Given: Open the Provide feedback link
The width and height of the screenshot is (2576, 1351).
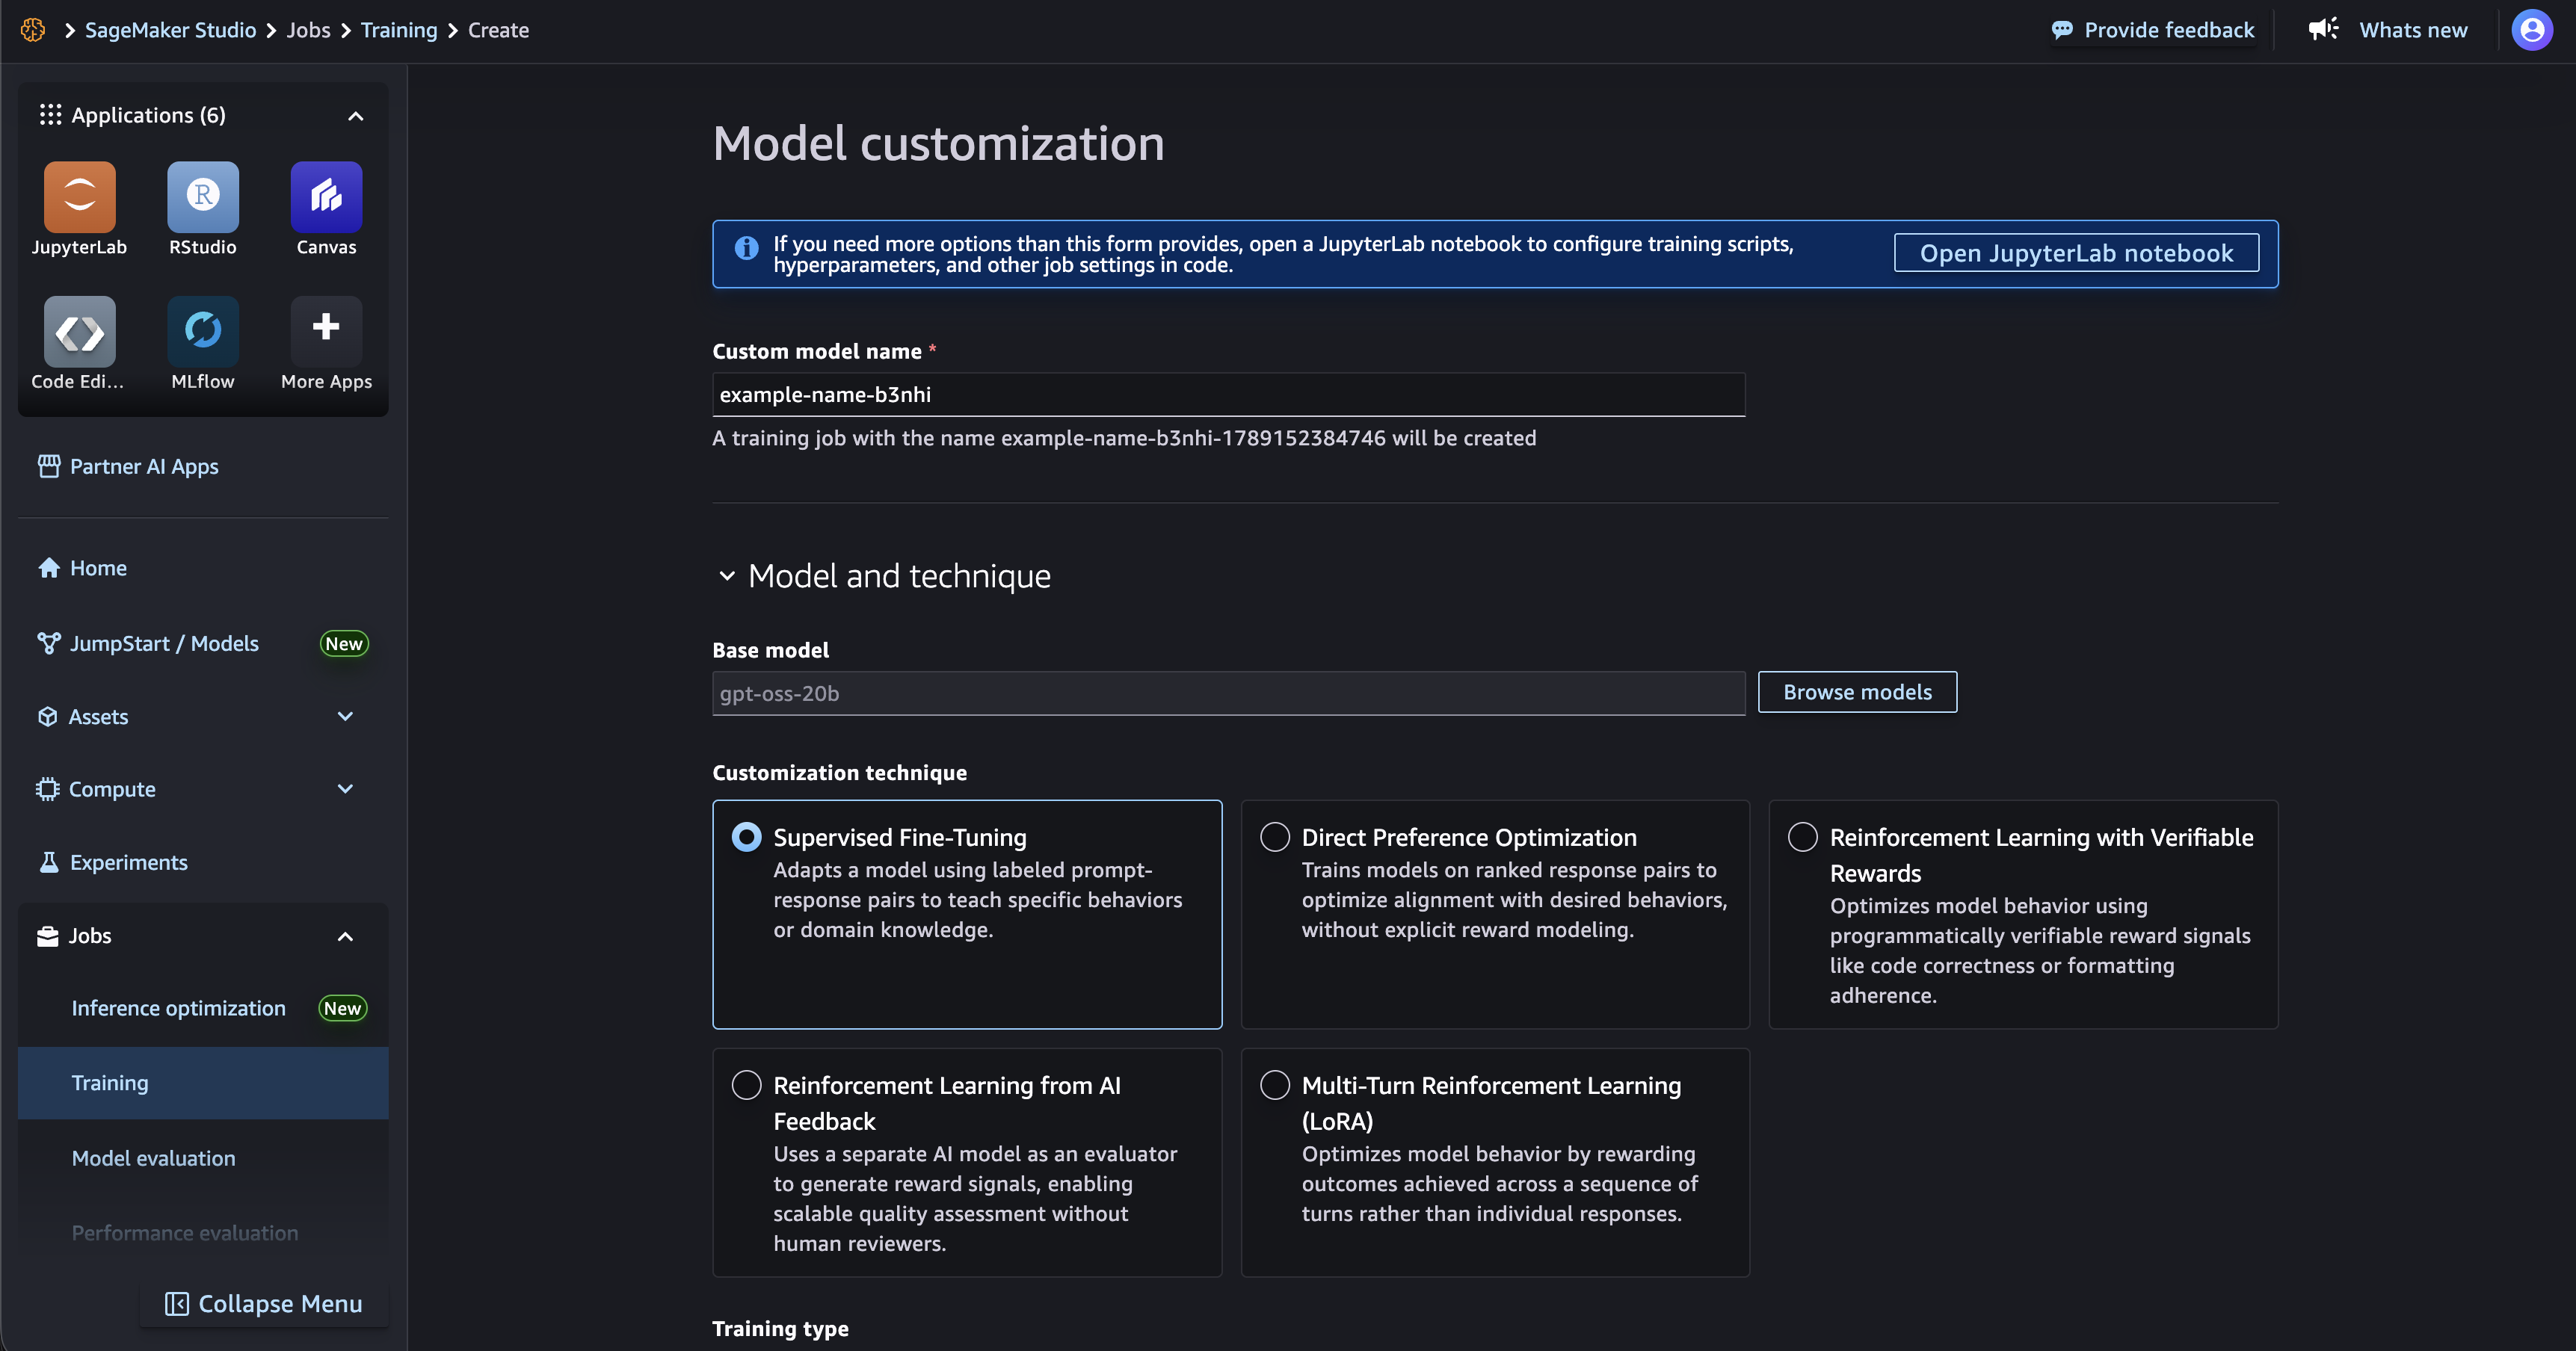Looking at the screenshot, I should 2153,30.
